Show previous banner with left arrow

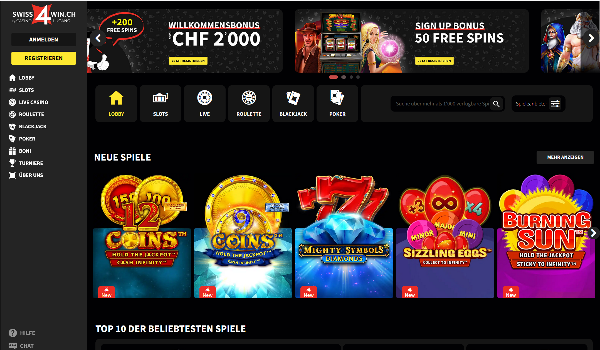point(98,38)
